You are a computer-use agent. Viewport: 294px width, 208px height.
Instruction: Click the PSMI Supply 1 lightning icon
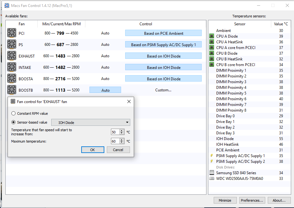(x=212, y=156)
